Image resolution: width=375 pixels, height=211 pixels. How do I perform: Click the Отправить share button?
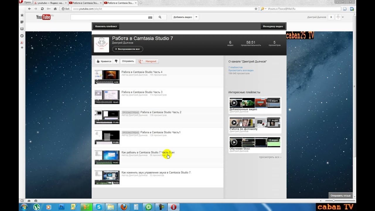pyautogui.click(x=128, y=61)
